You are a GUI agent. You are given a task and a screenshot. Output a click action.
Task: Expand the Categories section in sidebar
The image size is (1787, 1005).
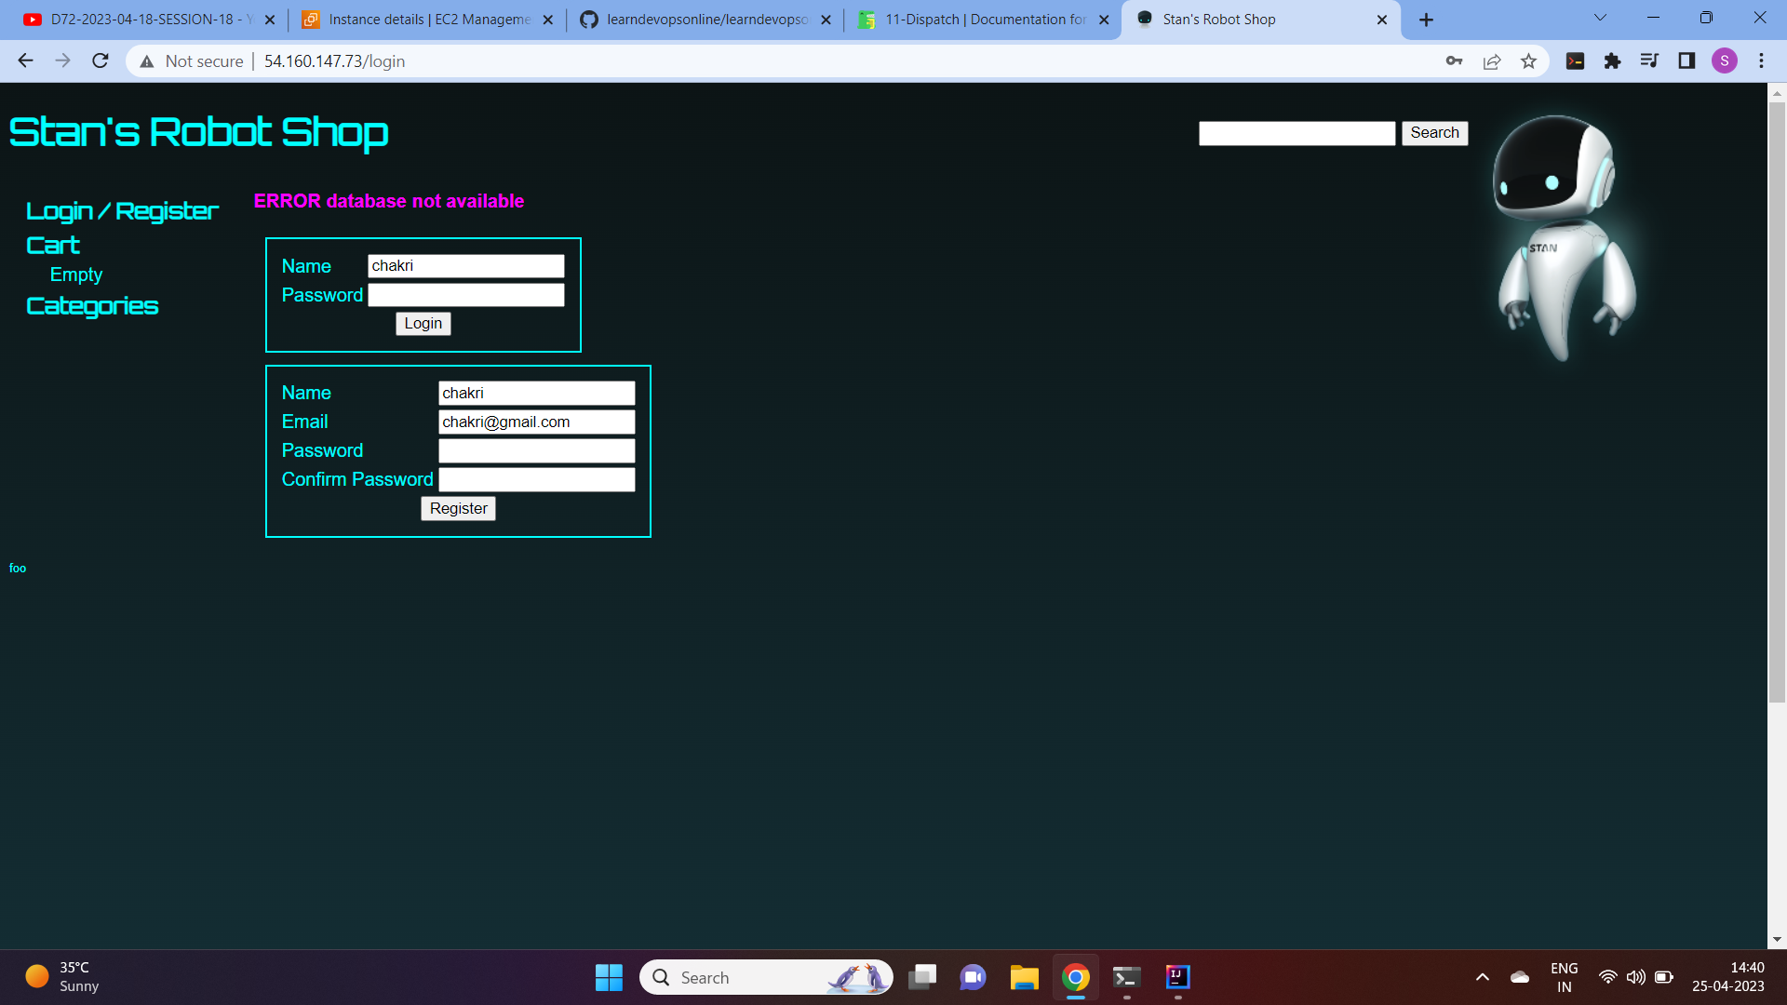[91, 305]
